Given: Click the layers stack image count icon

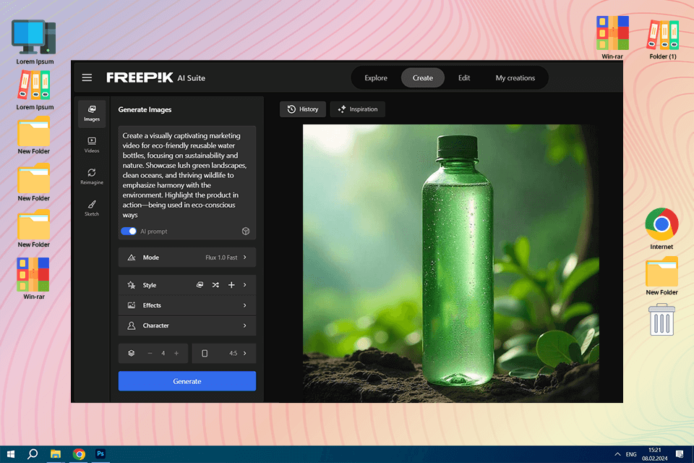Looking at the screenshot, I should coord(132,353).
